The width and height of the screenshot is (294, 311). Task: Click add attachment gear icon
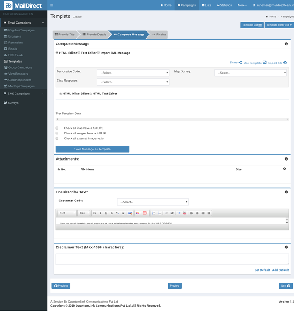point(284,169)
